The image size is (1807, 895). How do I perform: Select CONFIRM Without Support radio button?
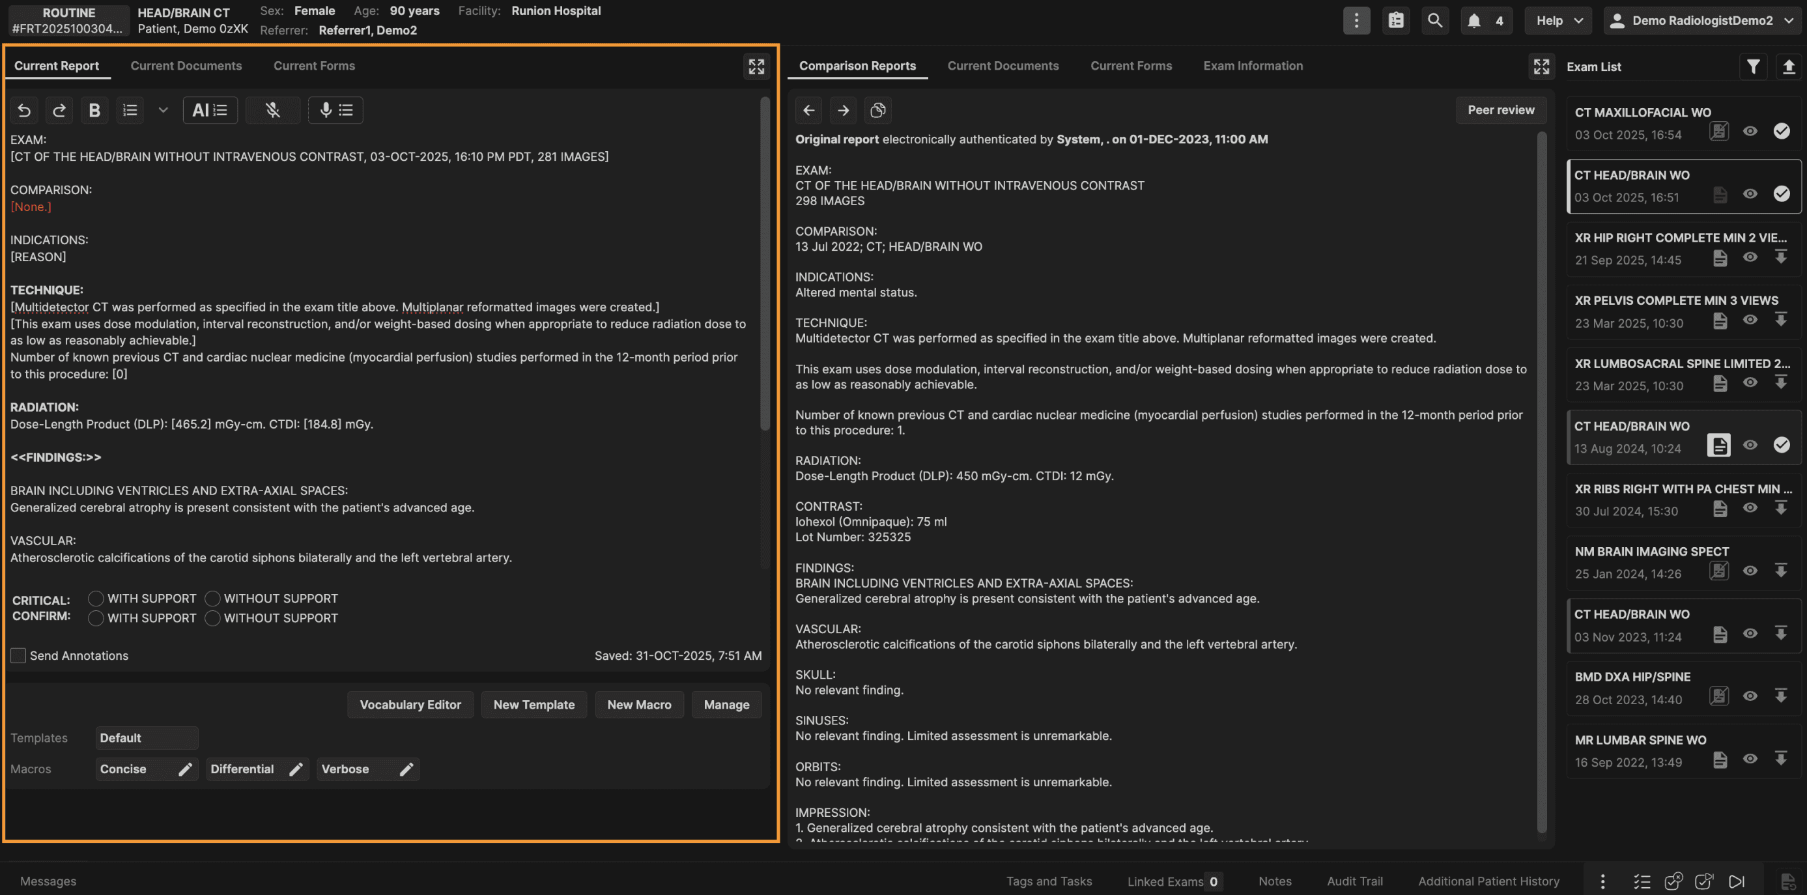click(x=212, y=618)
